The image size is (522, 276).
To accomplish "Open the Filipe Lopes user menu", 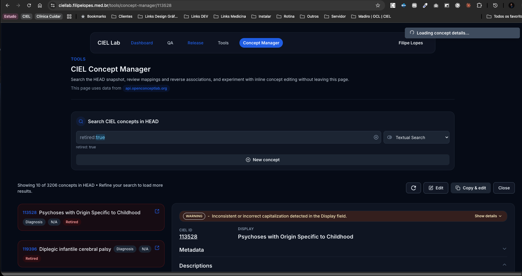I will (411, 43).
